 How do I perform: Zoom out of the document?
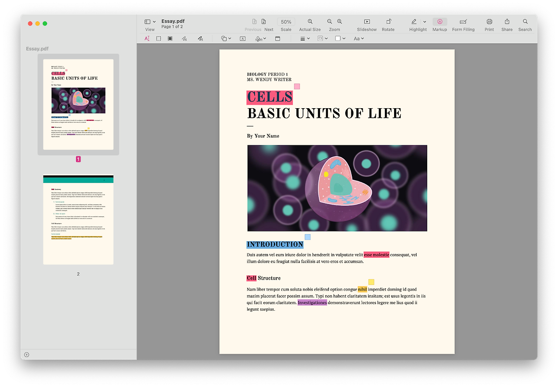pos(330,21)
